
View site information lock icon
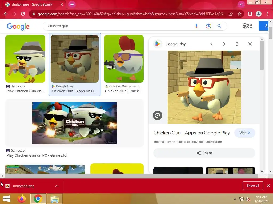click(33, 14)
